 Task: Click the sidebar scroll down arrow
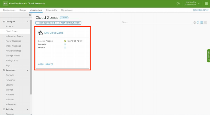tap(31, 114)
